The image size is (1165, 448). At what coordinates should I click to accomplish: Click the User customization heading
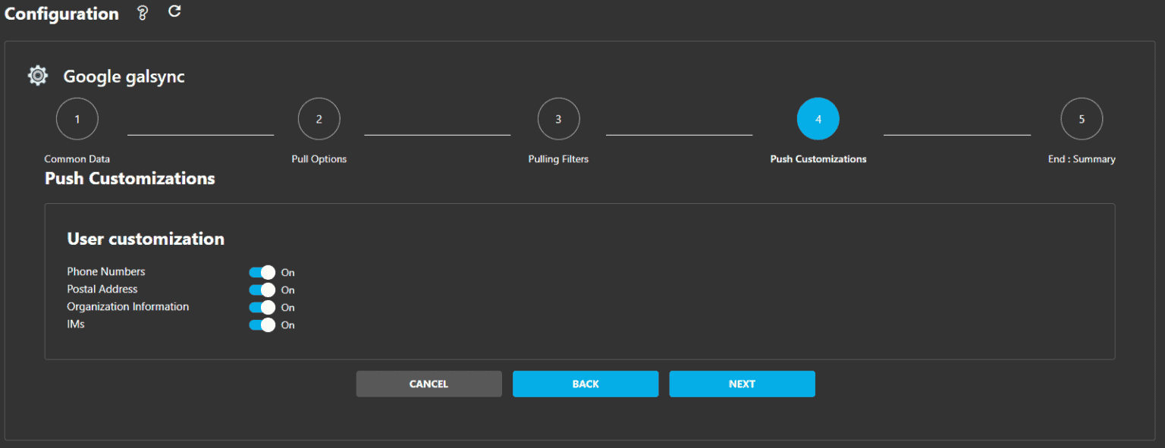click(146, 239)
